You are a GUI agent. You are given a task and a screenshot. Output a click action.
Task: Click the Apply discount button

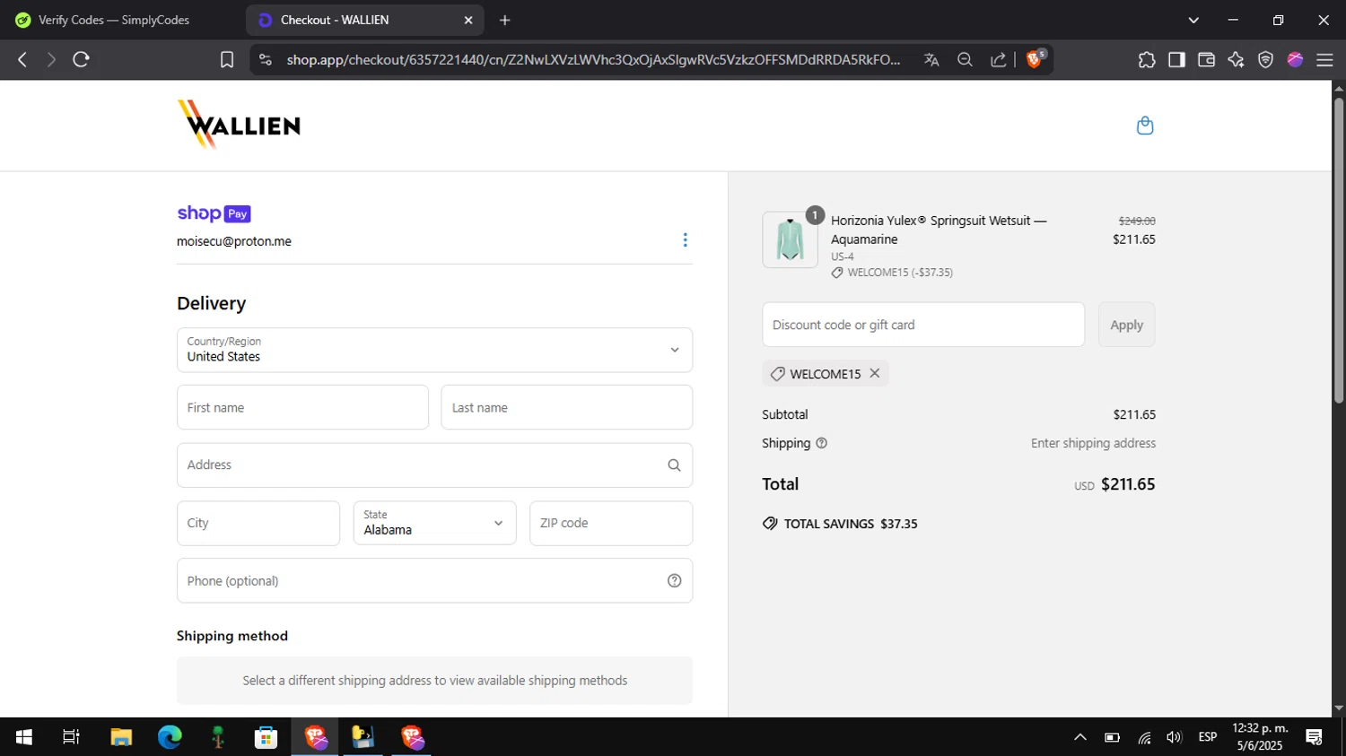[1126, 325]
